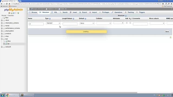Click the Length/Values input field
The image size is (173, 97).
[x=70, y=24]
